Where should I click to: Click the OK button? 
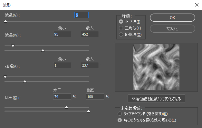pyautogui.click(x=172, y=17)
